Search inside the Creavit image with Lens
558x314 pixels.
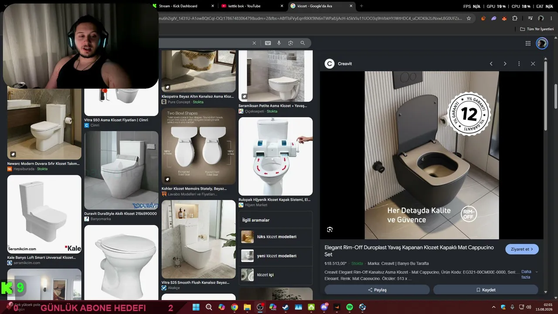pyautogui.click(x=330, y=229)
